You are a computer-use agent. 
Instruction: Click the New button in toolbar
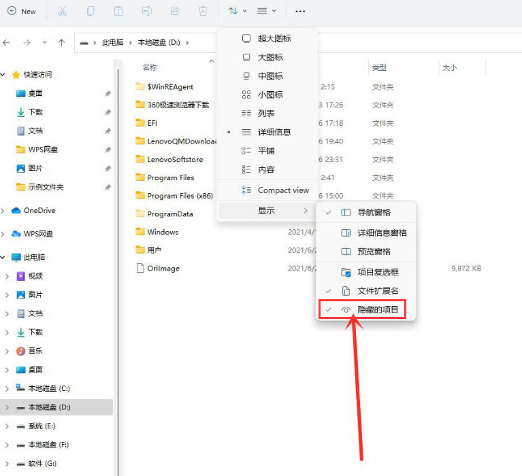pos(22,12)
